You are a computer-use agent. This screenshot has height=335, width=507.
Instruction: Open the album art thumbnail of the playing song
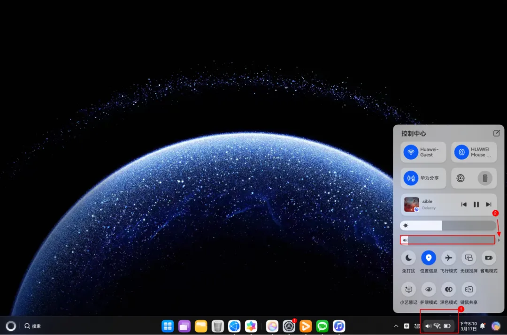coord(412,205)
